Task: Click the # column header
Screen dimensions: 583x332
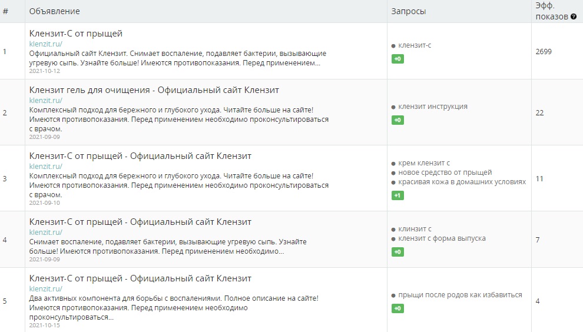Action: click(x=5, y=11)
